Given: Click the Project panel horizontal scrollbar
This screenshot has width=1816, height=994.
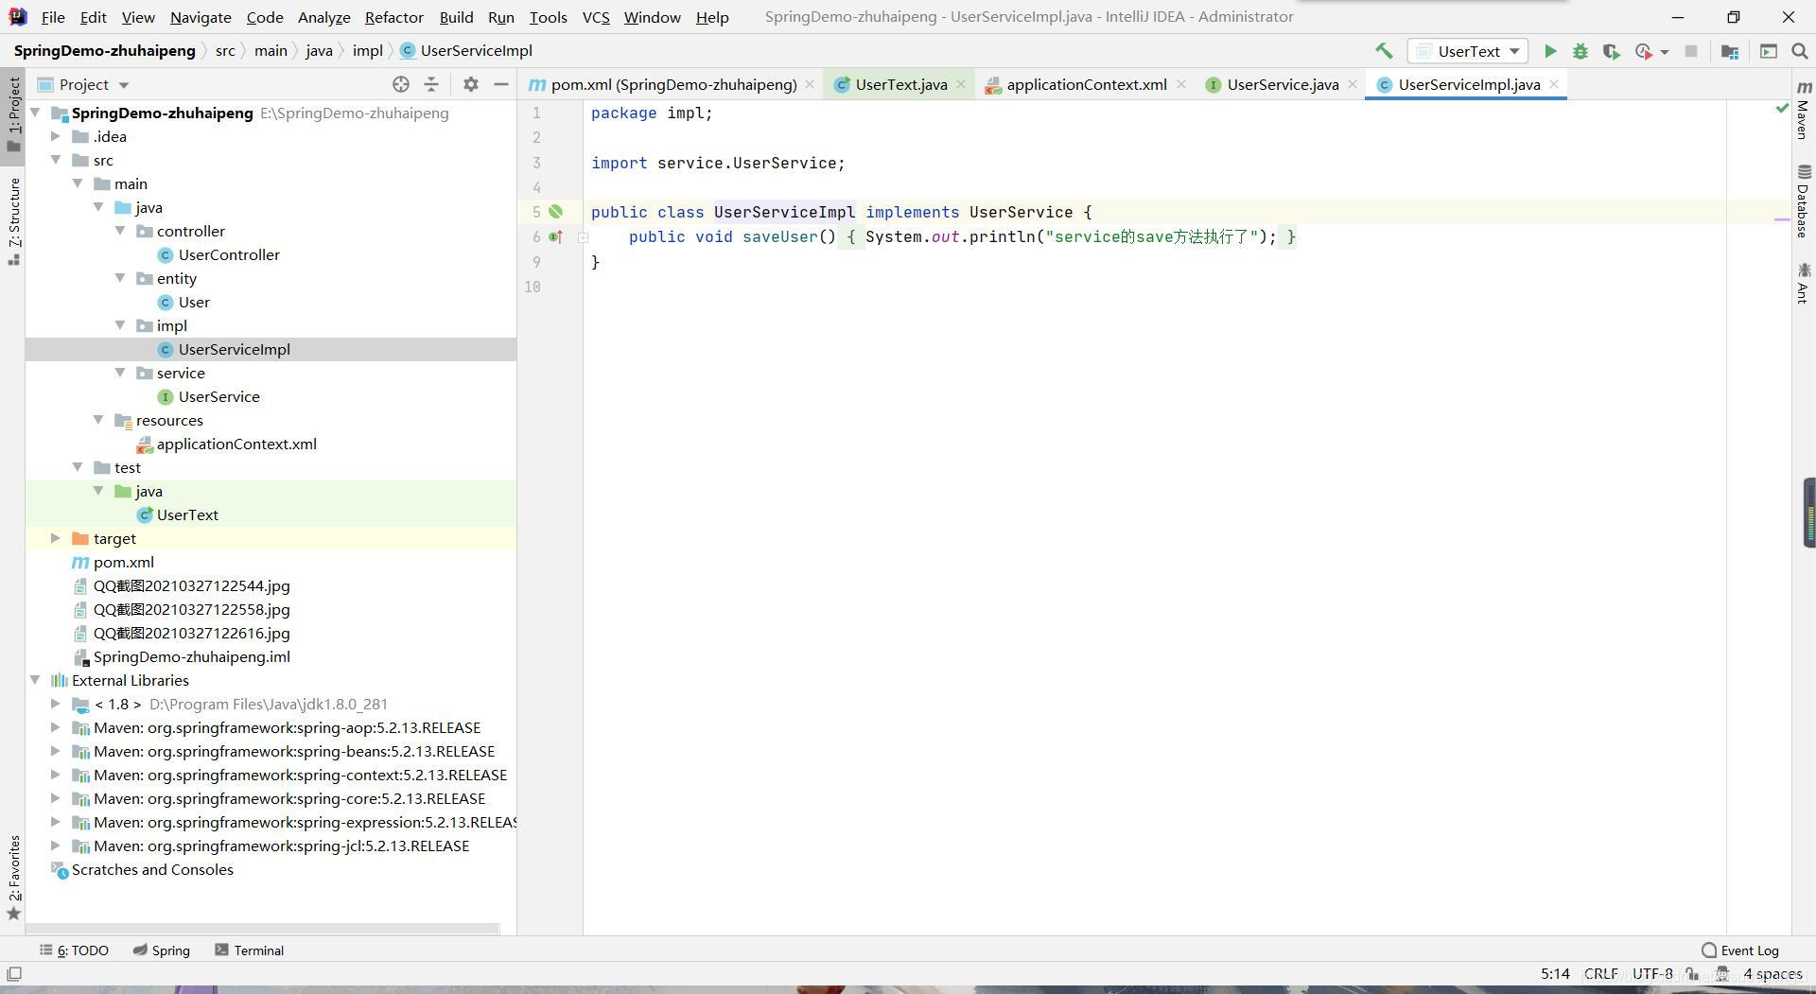Looking at the screenshot, I should click(x=263, y=929).
